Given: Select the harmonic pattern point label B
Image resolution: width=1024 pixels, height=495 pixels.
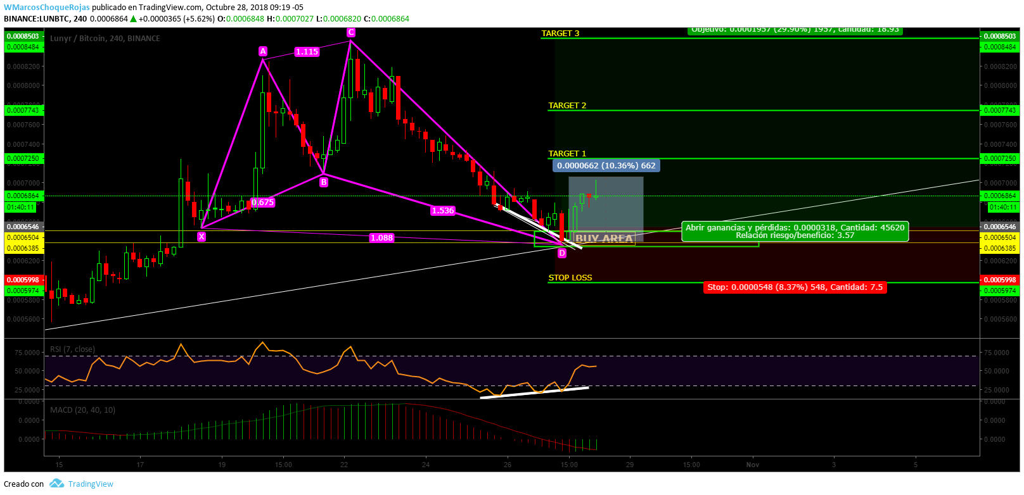Looking at the screenshot, I should 324,182.
